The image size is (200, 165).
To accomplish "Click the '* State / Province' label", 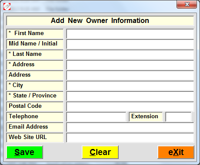I will point(35,96).
